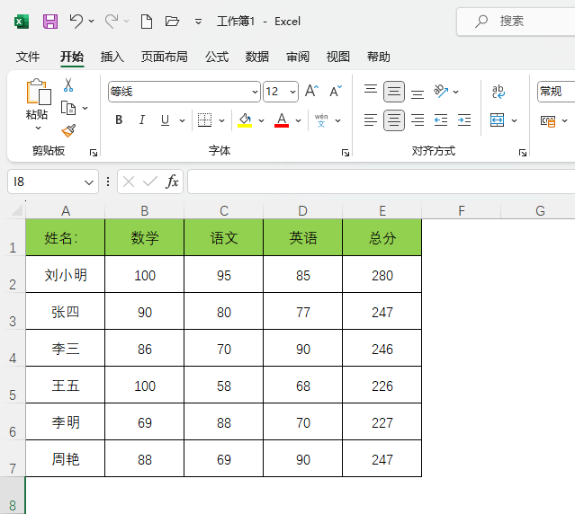Select the Format Painter brush icon
Screen dimensions: 575x514
coord(68,130)
